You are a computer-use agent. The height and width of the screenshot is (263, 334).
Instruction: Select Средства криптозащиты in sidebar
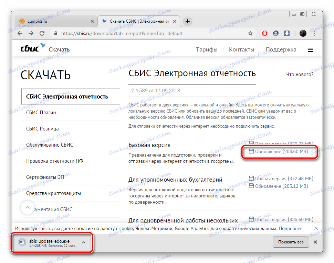pos(70,193)
